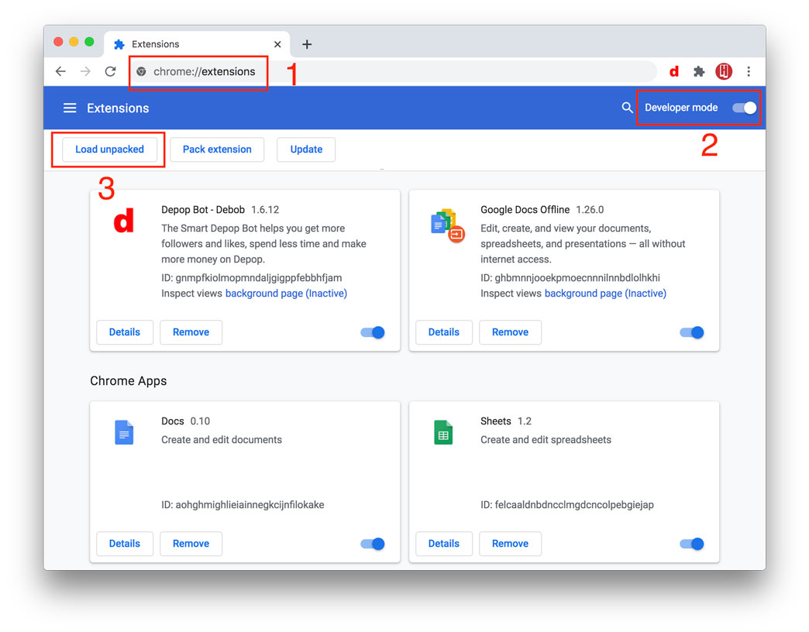Click the search icon in the Extensions header
The height and width of the screenshot is (632, 809).
tap(627, 108)
